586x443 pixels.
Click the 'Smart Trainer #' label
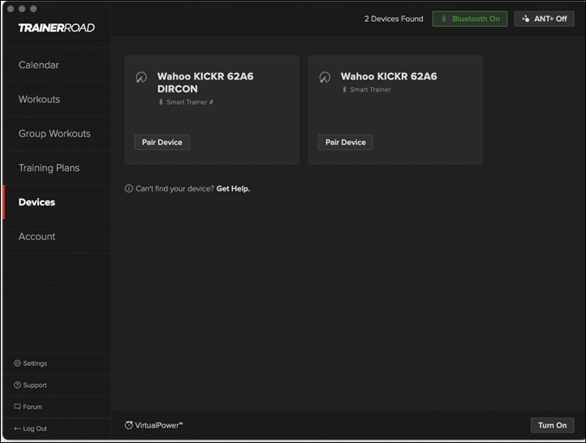pyautogui.click(x=190, y=102)
